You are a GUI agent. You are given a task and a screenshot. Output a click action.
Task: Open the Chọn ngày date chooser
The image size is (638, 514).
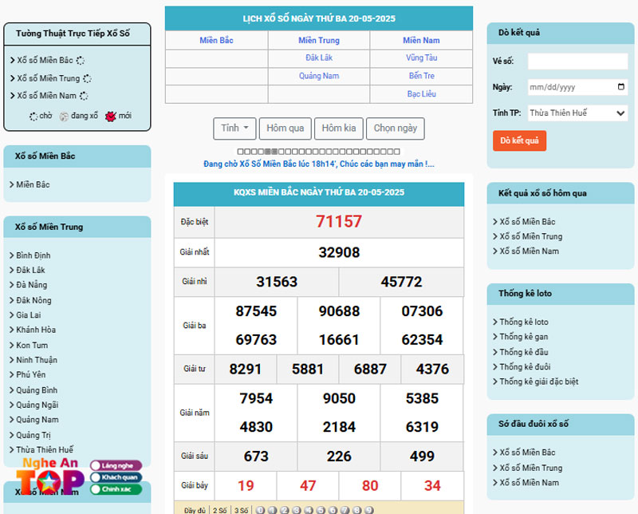click(395, 128)
